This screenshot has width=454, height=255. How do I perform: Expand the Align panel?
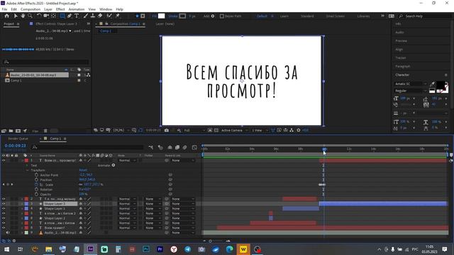[399, 49]
